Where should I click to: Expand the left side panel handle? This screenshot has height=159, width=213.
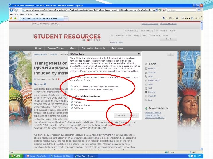tap(11, 79)
